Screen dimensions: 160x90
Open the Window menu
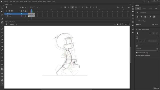(49, 2)
